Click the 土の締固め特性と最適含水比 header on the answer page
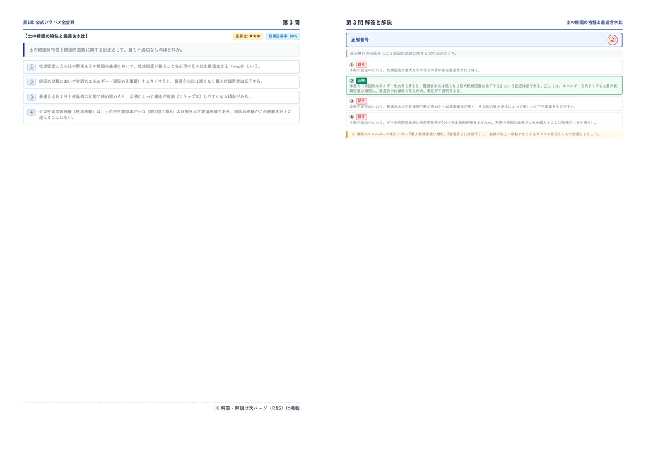The width and height of the screenshot is (646, 456). pyautogui.click(x=594, y=22)
